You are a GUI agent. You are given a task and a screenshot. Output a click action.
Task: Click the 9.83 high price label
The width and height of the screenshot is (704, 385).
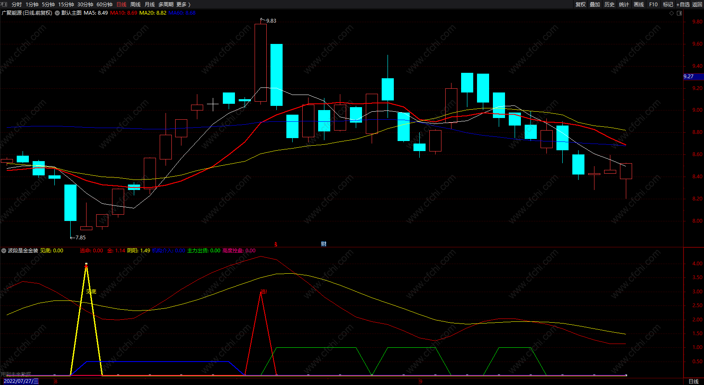[271, 21]
